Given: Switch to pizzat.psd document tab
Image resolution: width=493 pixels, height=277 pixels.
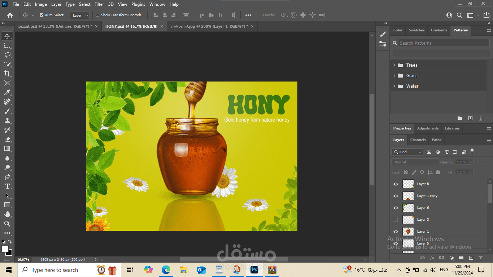Looking at the screenshot, I should [x=55, y=26].
